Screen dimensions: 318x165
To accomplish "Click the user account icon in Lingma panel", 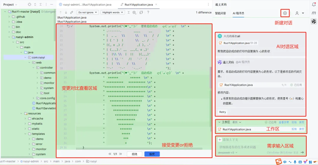I will point(297,13).
